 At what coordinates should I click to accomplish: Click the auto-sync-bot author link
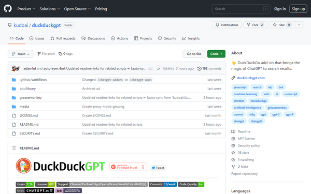(54, 68)
